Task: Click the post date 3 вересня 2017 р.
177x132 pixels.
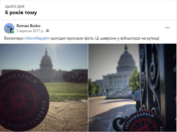Action: 30,31
